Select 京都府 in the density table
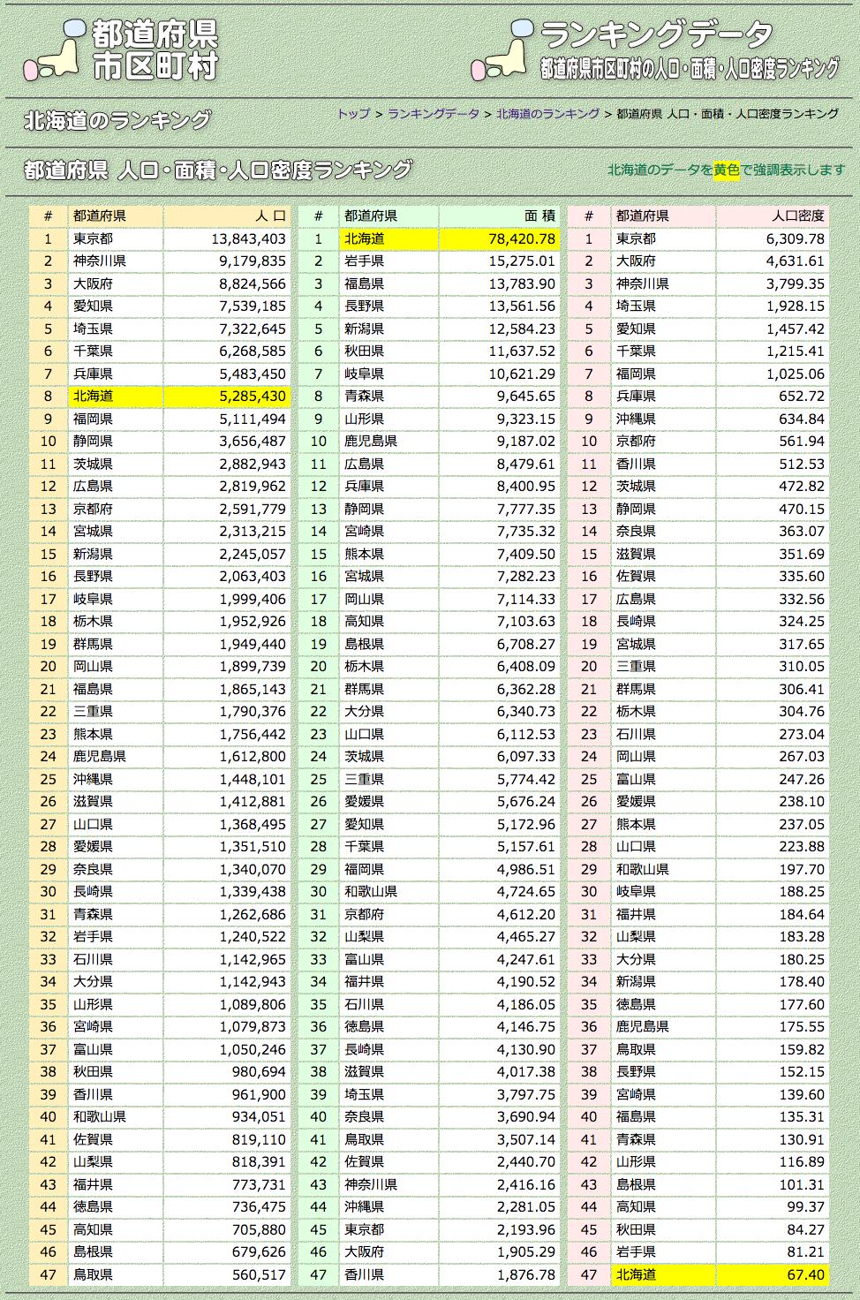 click(636, 441)
